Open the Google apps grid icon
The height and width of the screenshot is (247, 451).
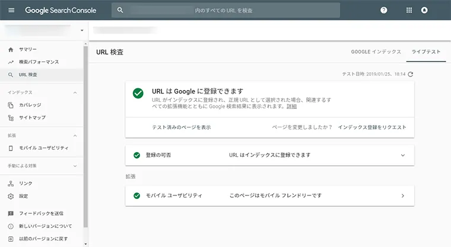[409, 10]
